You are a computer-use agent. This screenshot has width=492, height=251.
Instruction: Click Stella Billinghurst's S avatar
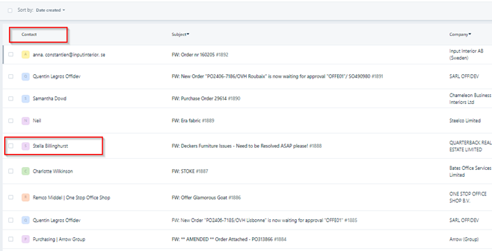(26, 146)
